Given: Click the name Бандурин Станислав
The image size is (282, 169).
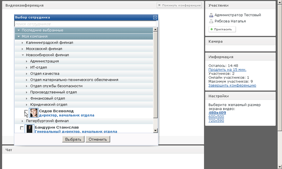Looking at the screenshot, I should point(57,127).
